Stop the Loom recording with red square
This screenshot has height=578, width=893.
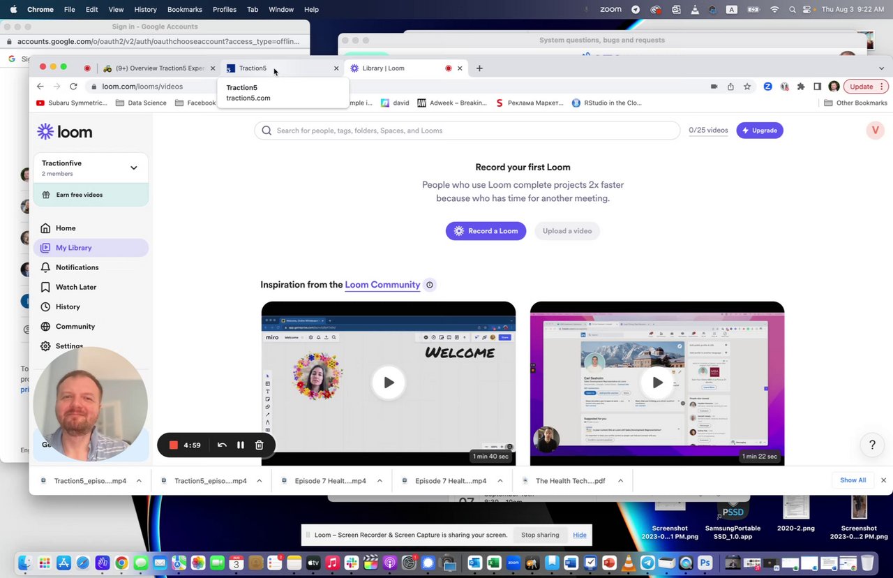click(174, 445)
